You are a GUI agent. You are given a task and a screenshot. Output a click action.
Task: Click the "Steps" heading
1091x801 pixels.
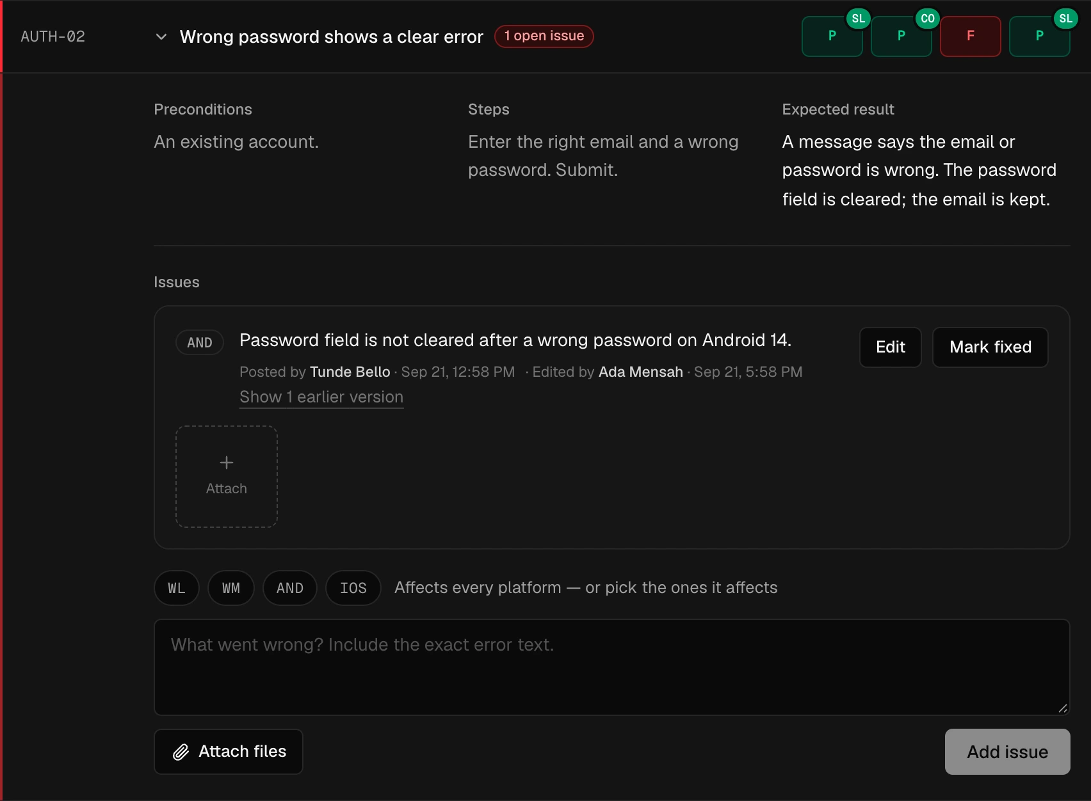489,109
